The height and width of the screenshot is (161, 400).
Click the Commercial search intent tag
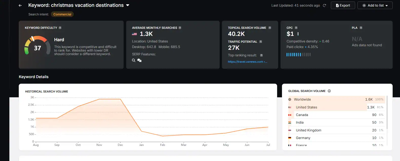click(x=62, y=14)
